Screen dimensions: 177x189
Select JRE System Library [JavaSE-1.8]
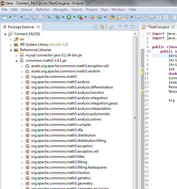[44, 45]
